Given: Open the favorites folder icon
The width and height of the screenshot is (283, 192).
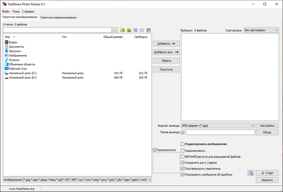Looking at the screenshot, I should pos(129,30).
